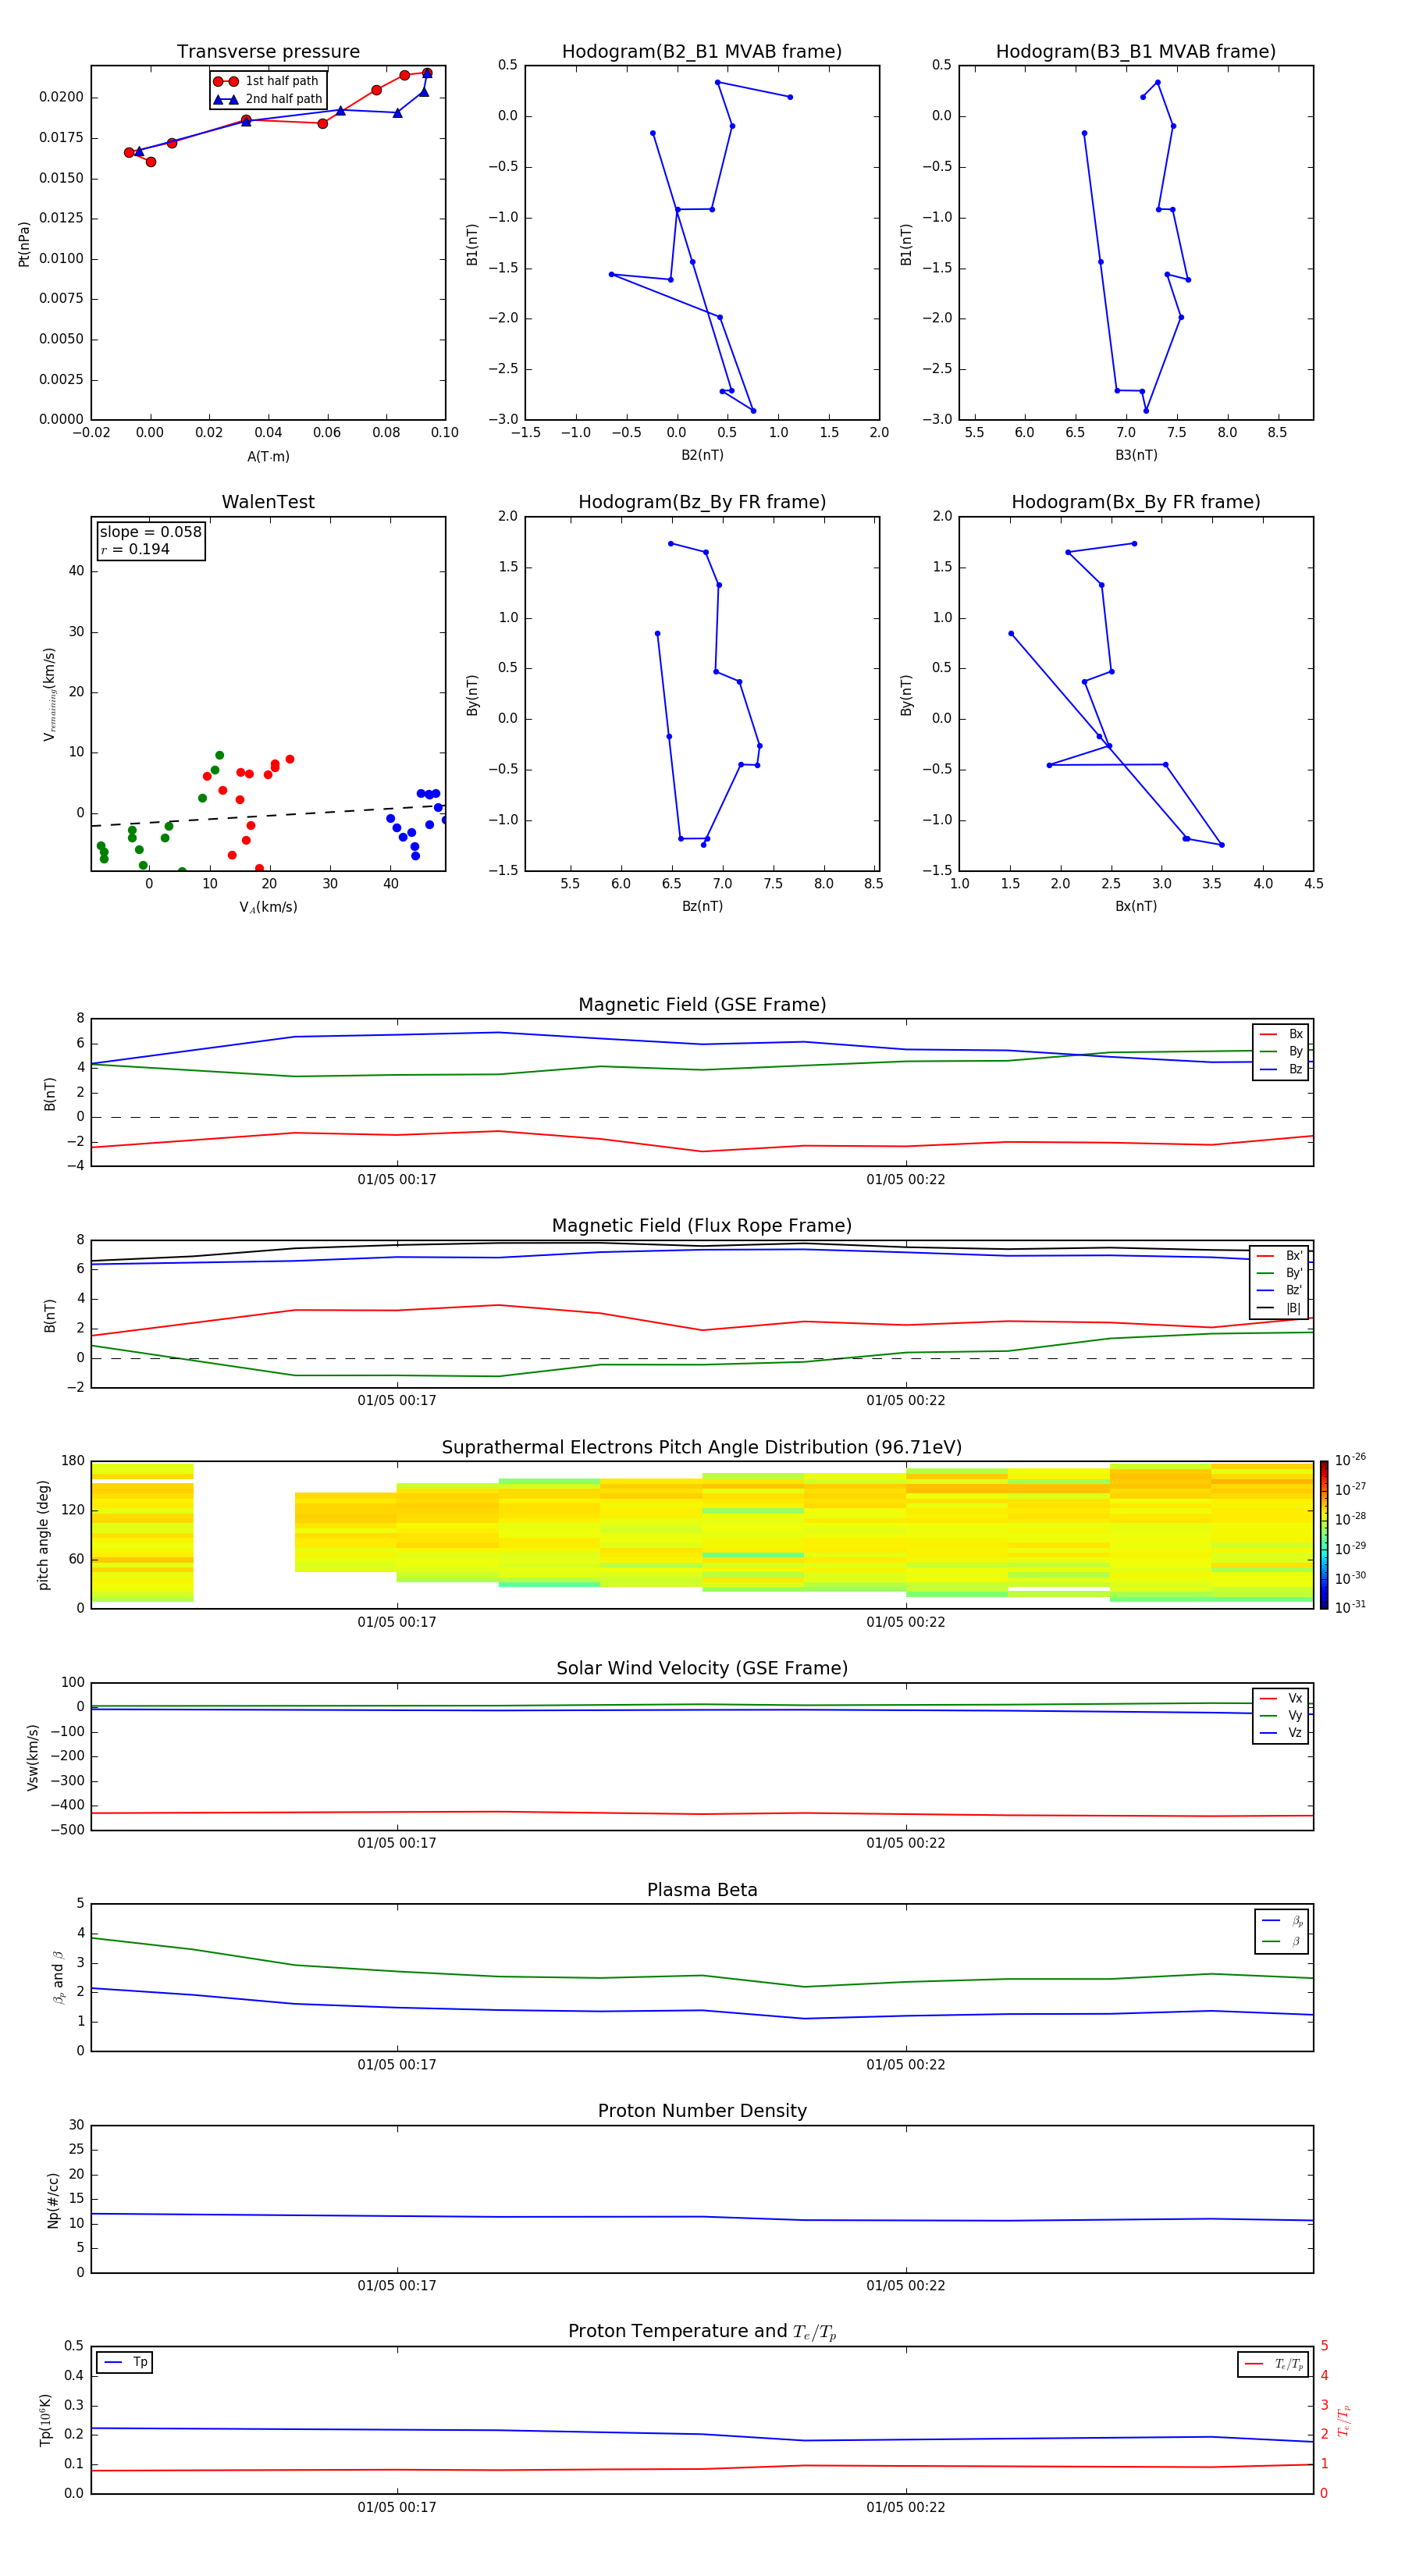Click the 'Tp(10^6K)' axis label
This screenshot has width=1405, height=2576.
pos(45,2420)
